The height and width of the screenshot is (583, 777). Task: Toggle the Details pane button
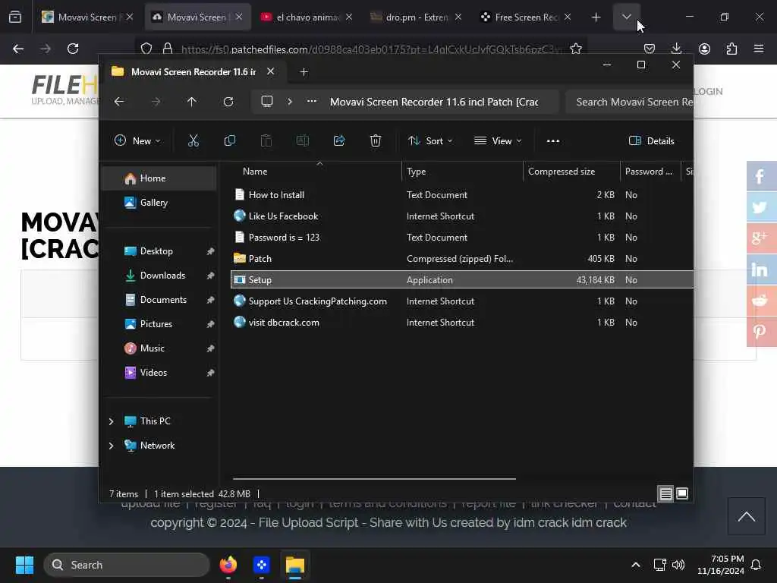click(x=651, y=140)
